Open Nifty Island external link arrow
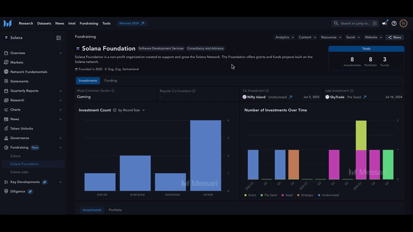The height and width of the screenshot is (232, 413). click(290, 97)
